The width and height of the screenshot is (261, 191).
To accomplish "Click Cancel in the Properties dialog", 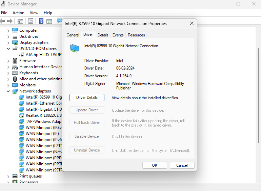I will [x=182, y=165].
